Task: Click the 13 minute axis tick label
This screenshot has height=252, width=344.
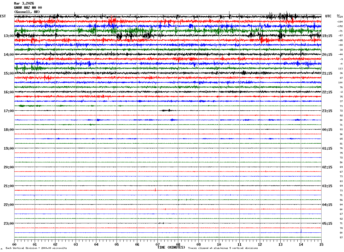Action: click(x=280, y=244)
